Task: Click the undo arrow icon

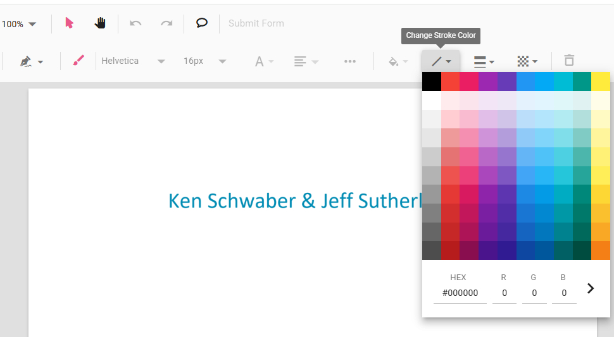Action: 135,23
